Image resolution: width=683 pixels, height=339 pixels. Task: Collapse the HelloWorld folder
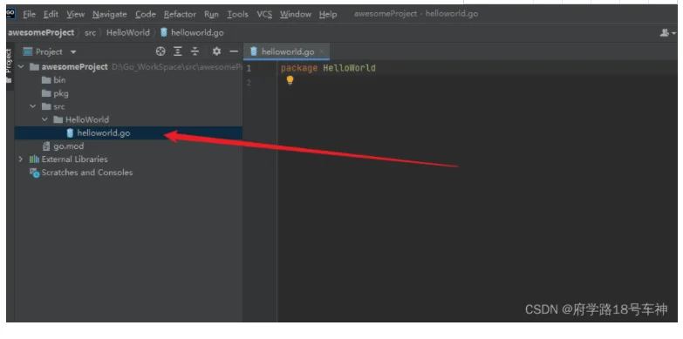click(x=44, y=119)
